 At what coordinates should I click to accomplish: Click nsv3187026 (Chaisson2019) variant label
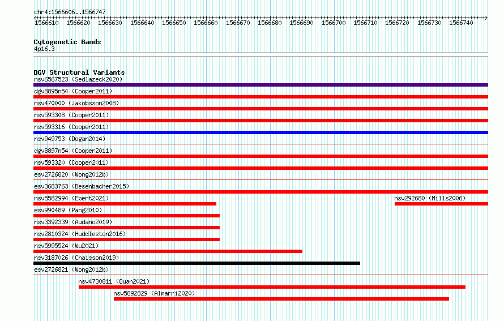[76, 258]
